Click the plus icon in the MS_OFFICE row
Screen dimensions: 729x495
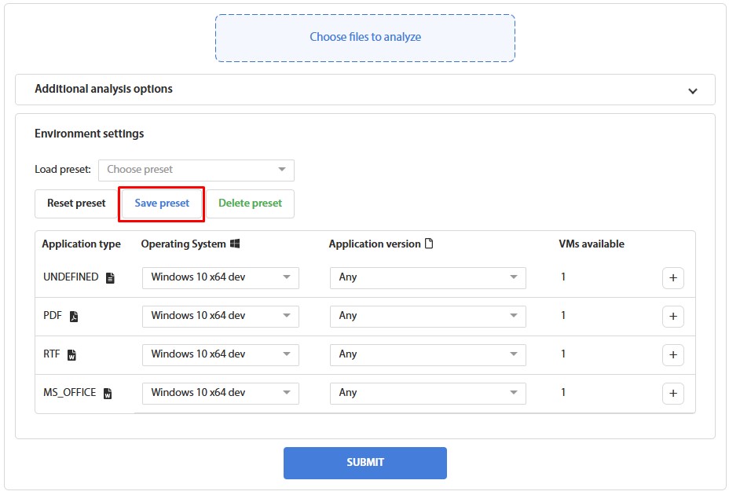tap(673, 393)
